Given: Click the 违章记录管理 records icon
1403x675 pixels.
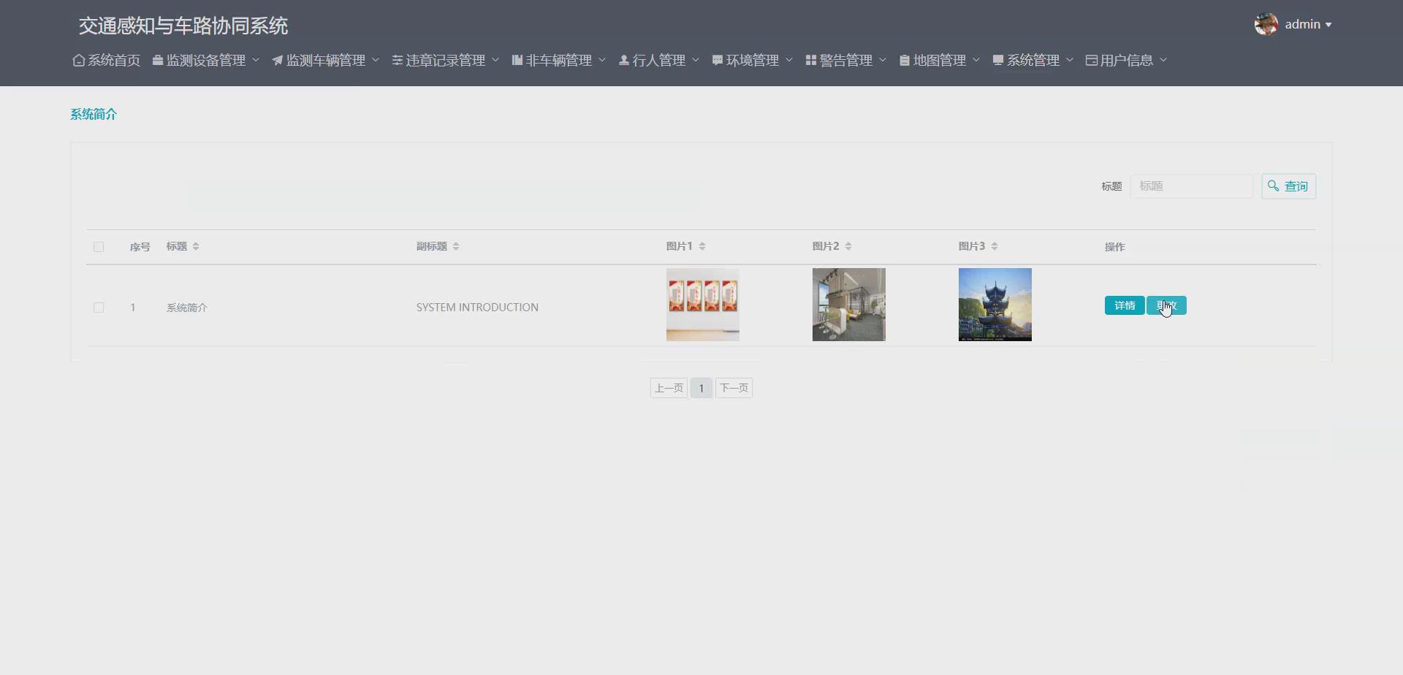Looking at the screenshot, I should 397,60.
